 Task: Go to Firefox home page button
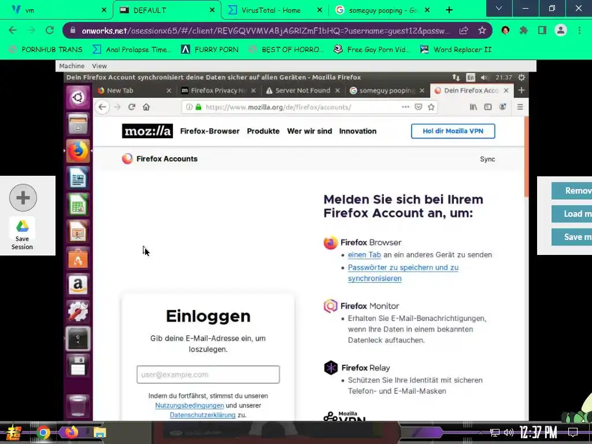[146, 107]
